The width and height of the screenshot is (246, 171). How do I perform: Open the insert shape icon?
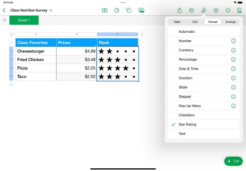tap(129, 10)
